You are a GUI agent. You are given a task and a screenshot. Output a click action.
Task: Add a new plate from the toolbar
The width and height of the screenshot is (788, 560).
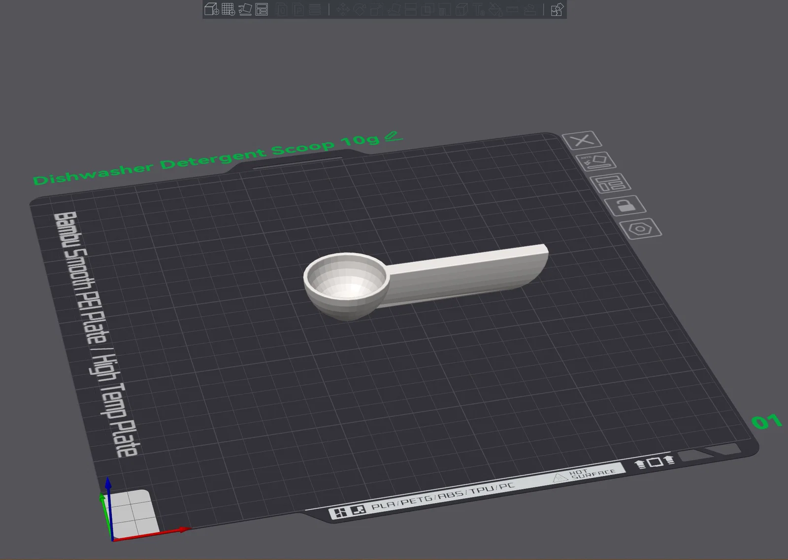coord(228,9)
